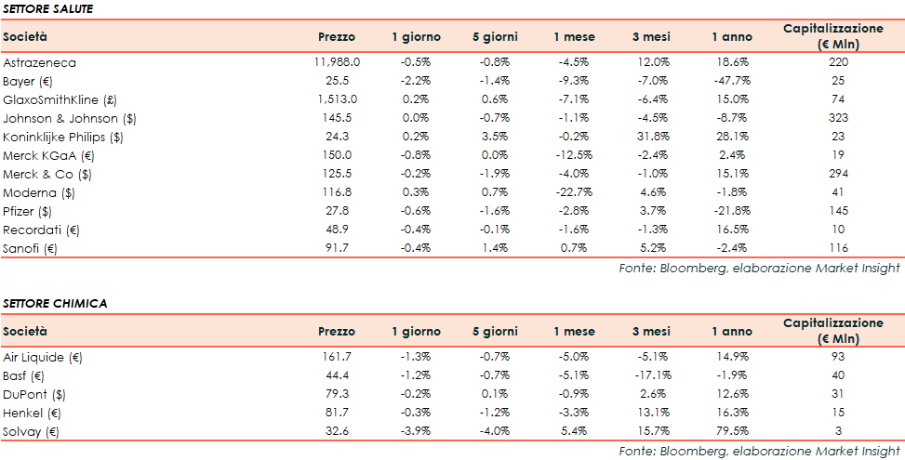Select Basf's 3 mesi value -17.1%

pos(651,375)
